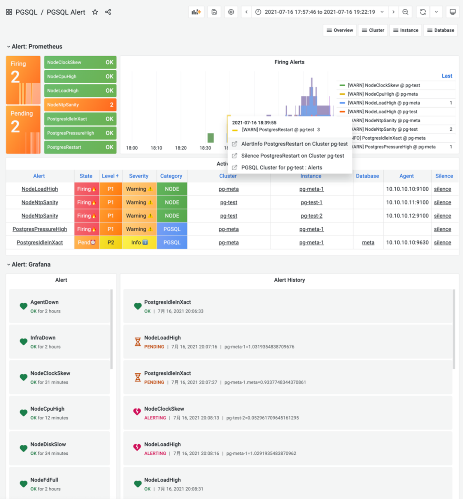463x499 pixels.
Task: Open the NodeFdFull alert list entry
Action: [x=60, y=483]
